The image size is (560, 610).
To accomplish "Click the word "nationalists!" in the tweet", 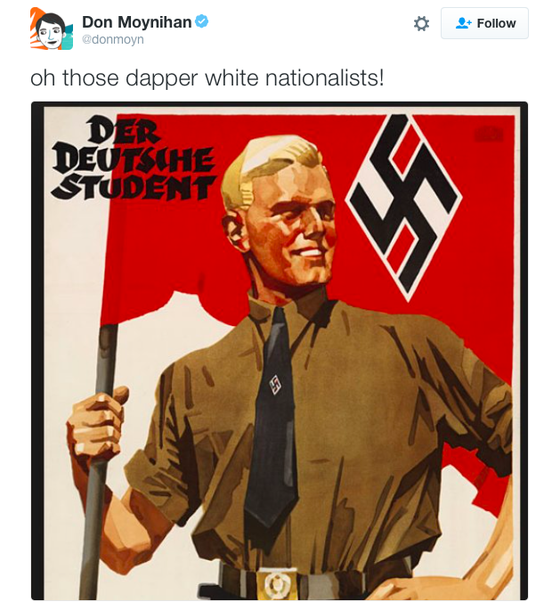I will point(324,77).
